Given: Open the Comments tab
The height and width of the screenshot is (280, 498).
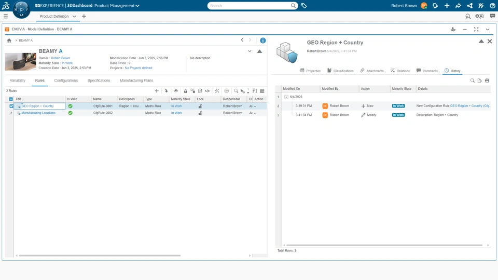Looking at the screenshot, I should [x=427, y=71].
